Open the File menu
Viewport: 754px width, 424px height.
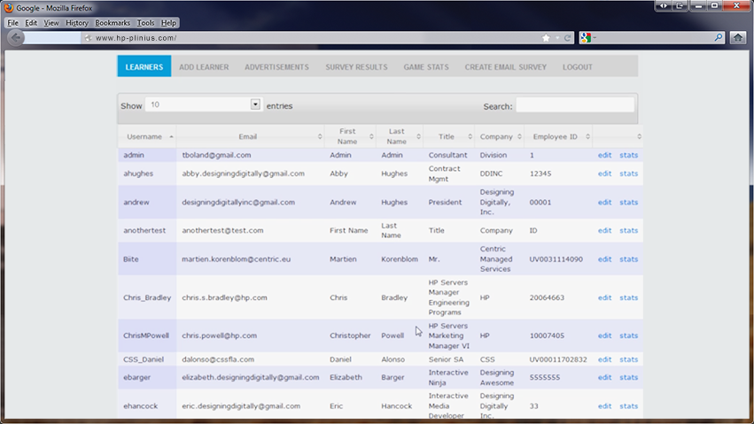(x=13, y=22)
